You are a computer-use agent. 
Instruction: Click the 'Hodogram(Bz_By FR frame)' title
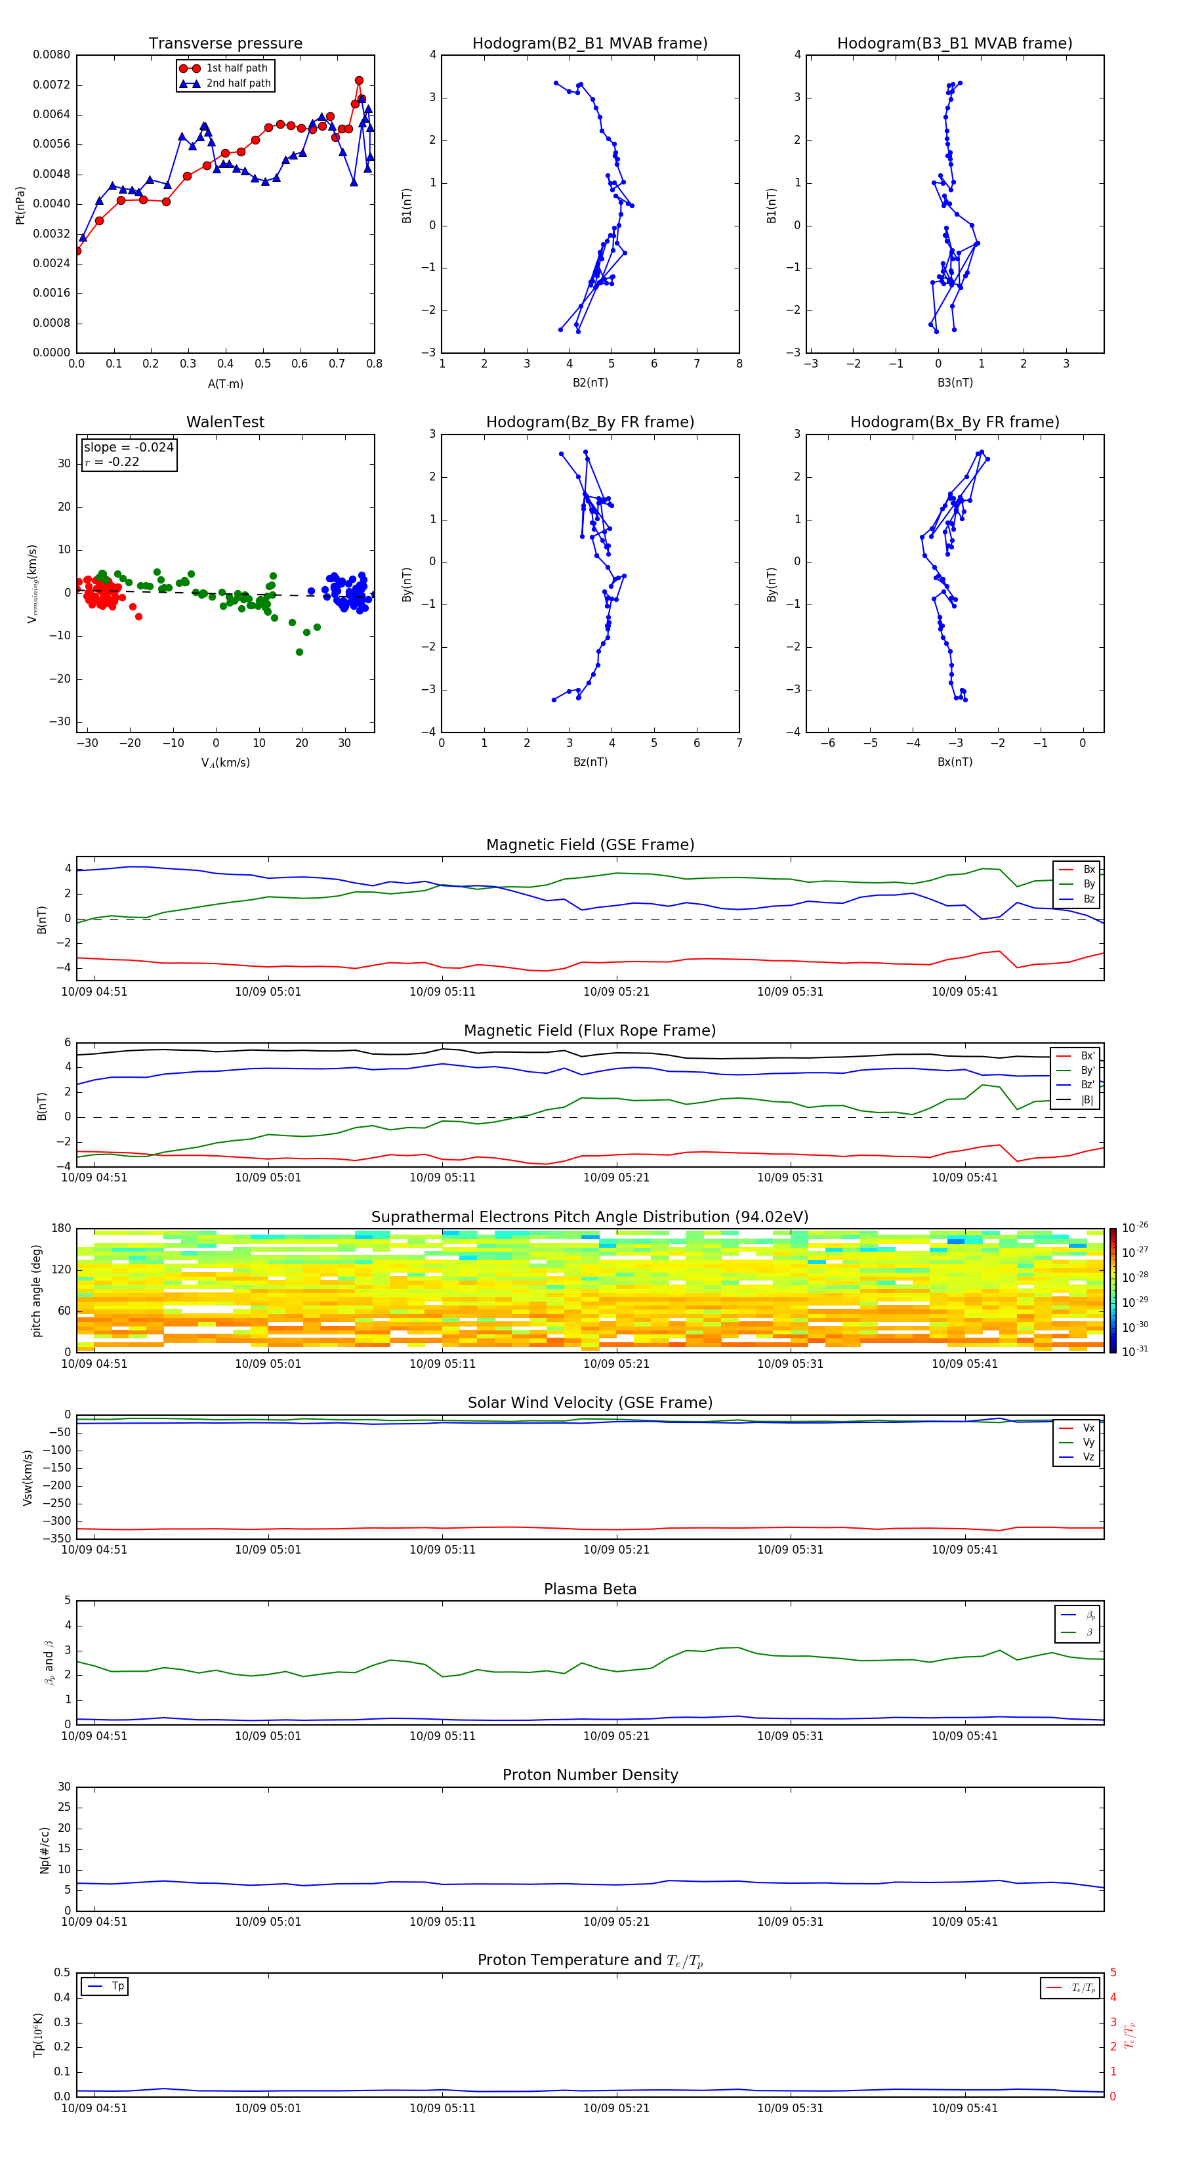point(590,422)
